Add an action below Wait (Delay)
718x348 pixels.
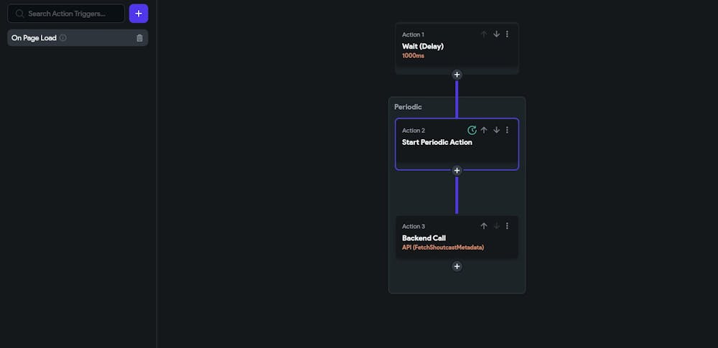coord(457,75)
